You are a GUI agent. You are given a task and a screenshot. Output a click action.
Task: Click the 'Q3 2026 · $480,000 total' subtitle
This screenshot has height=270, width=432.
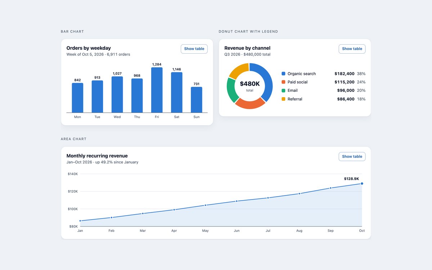[247, 55]
